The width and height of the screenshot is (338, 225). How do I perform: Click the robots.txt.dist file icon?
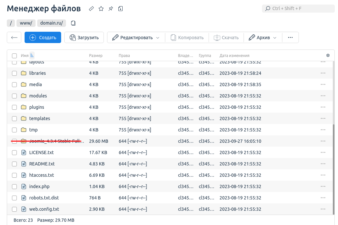click(24, 198)
